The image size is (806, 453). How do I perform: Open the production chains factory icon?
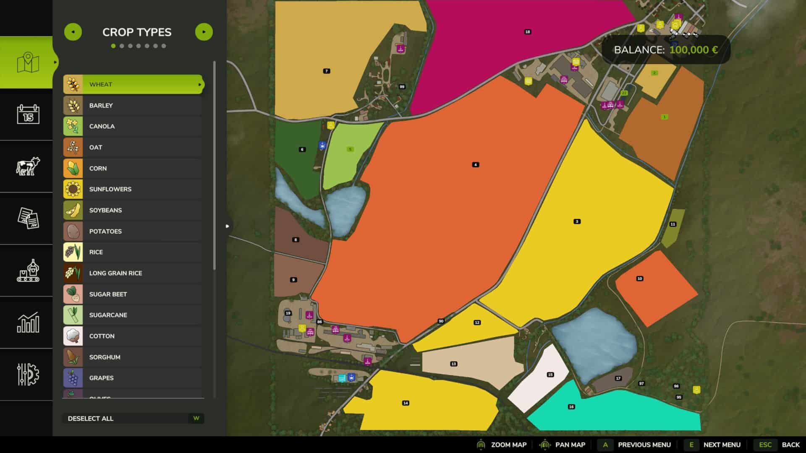pyautogui.click(x=28, y=271)
